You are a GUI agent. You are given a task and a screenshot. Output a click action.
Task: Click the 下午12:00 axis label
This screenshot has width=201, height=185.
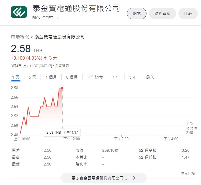click(x=72, y=139)
